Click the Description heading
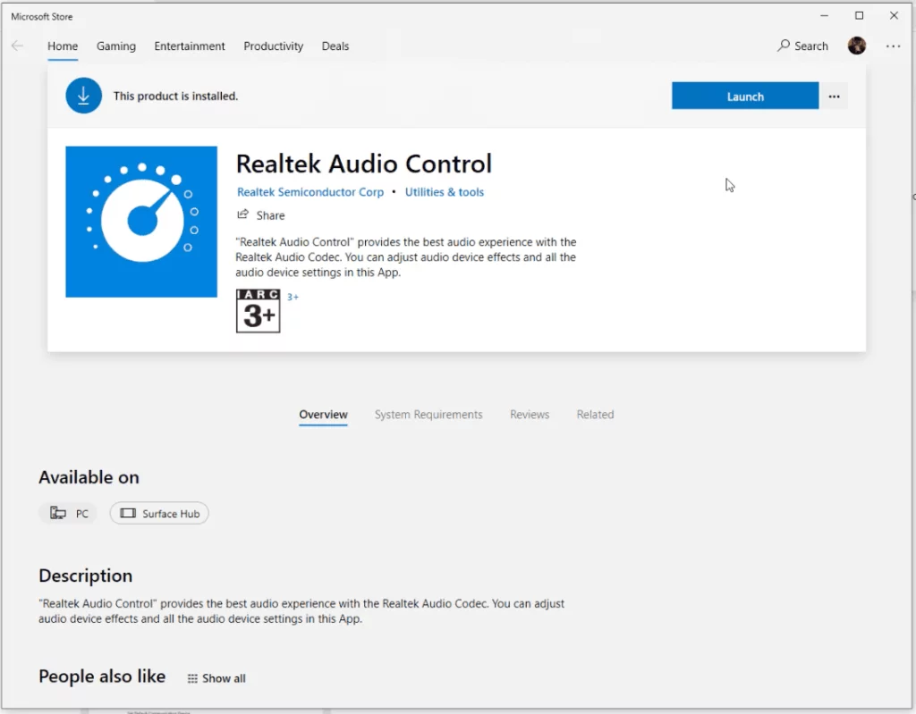Screen dimensions: 916x714 (x=85, y=575)
